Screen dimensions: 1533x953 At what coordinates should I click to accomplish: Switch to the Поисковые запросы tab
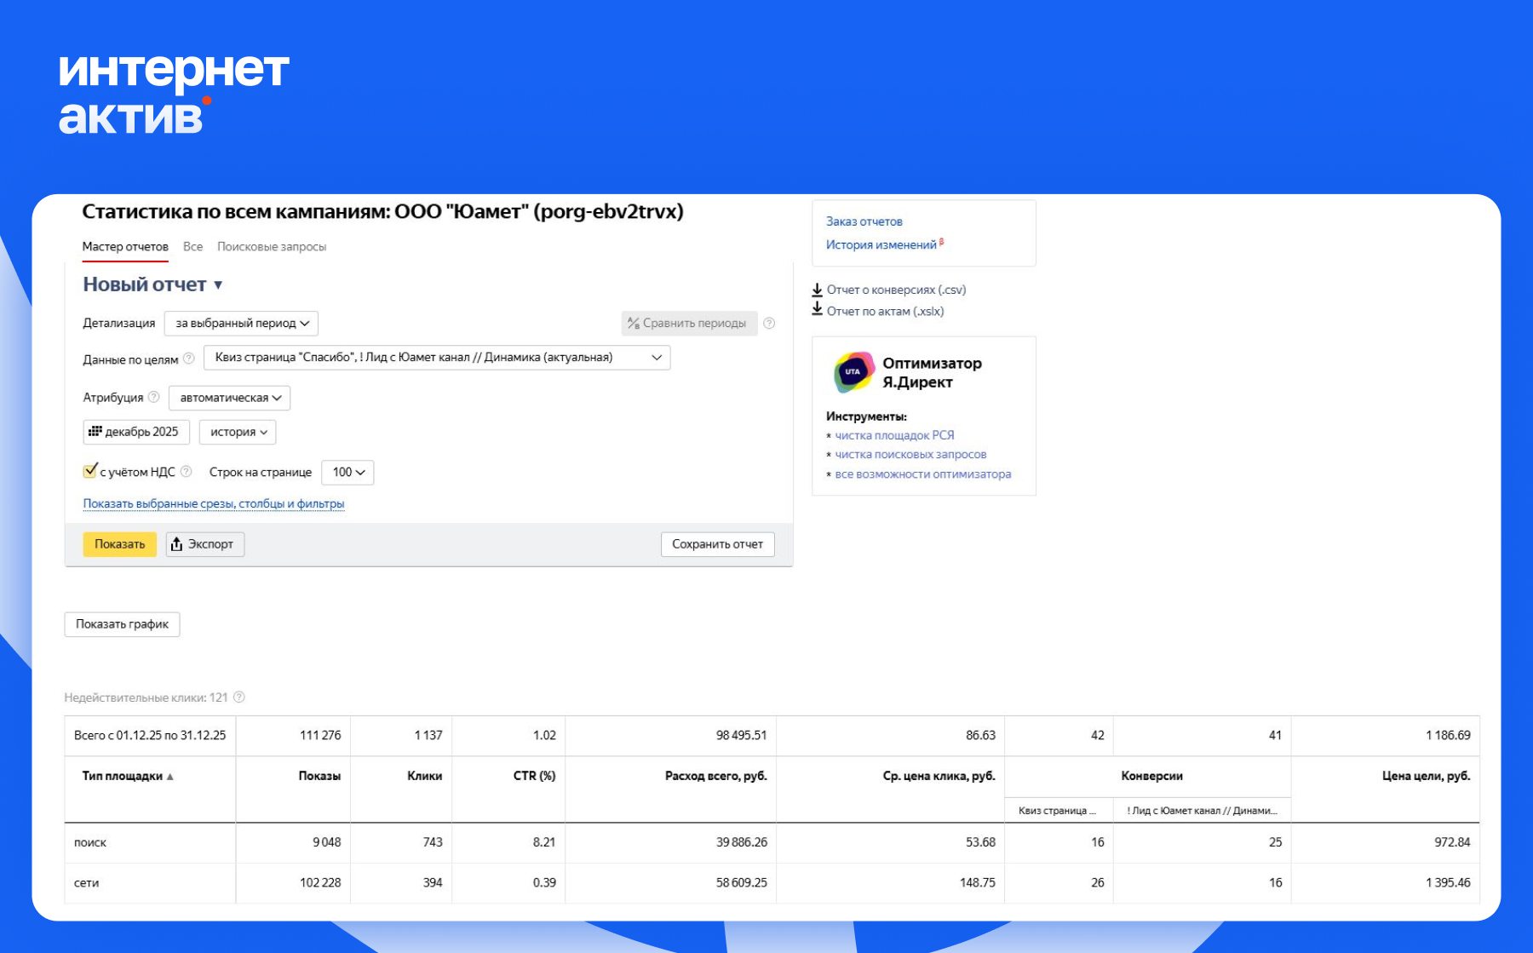[272, 247]
